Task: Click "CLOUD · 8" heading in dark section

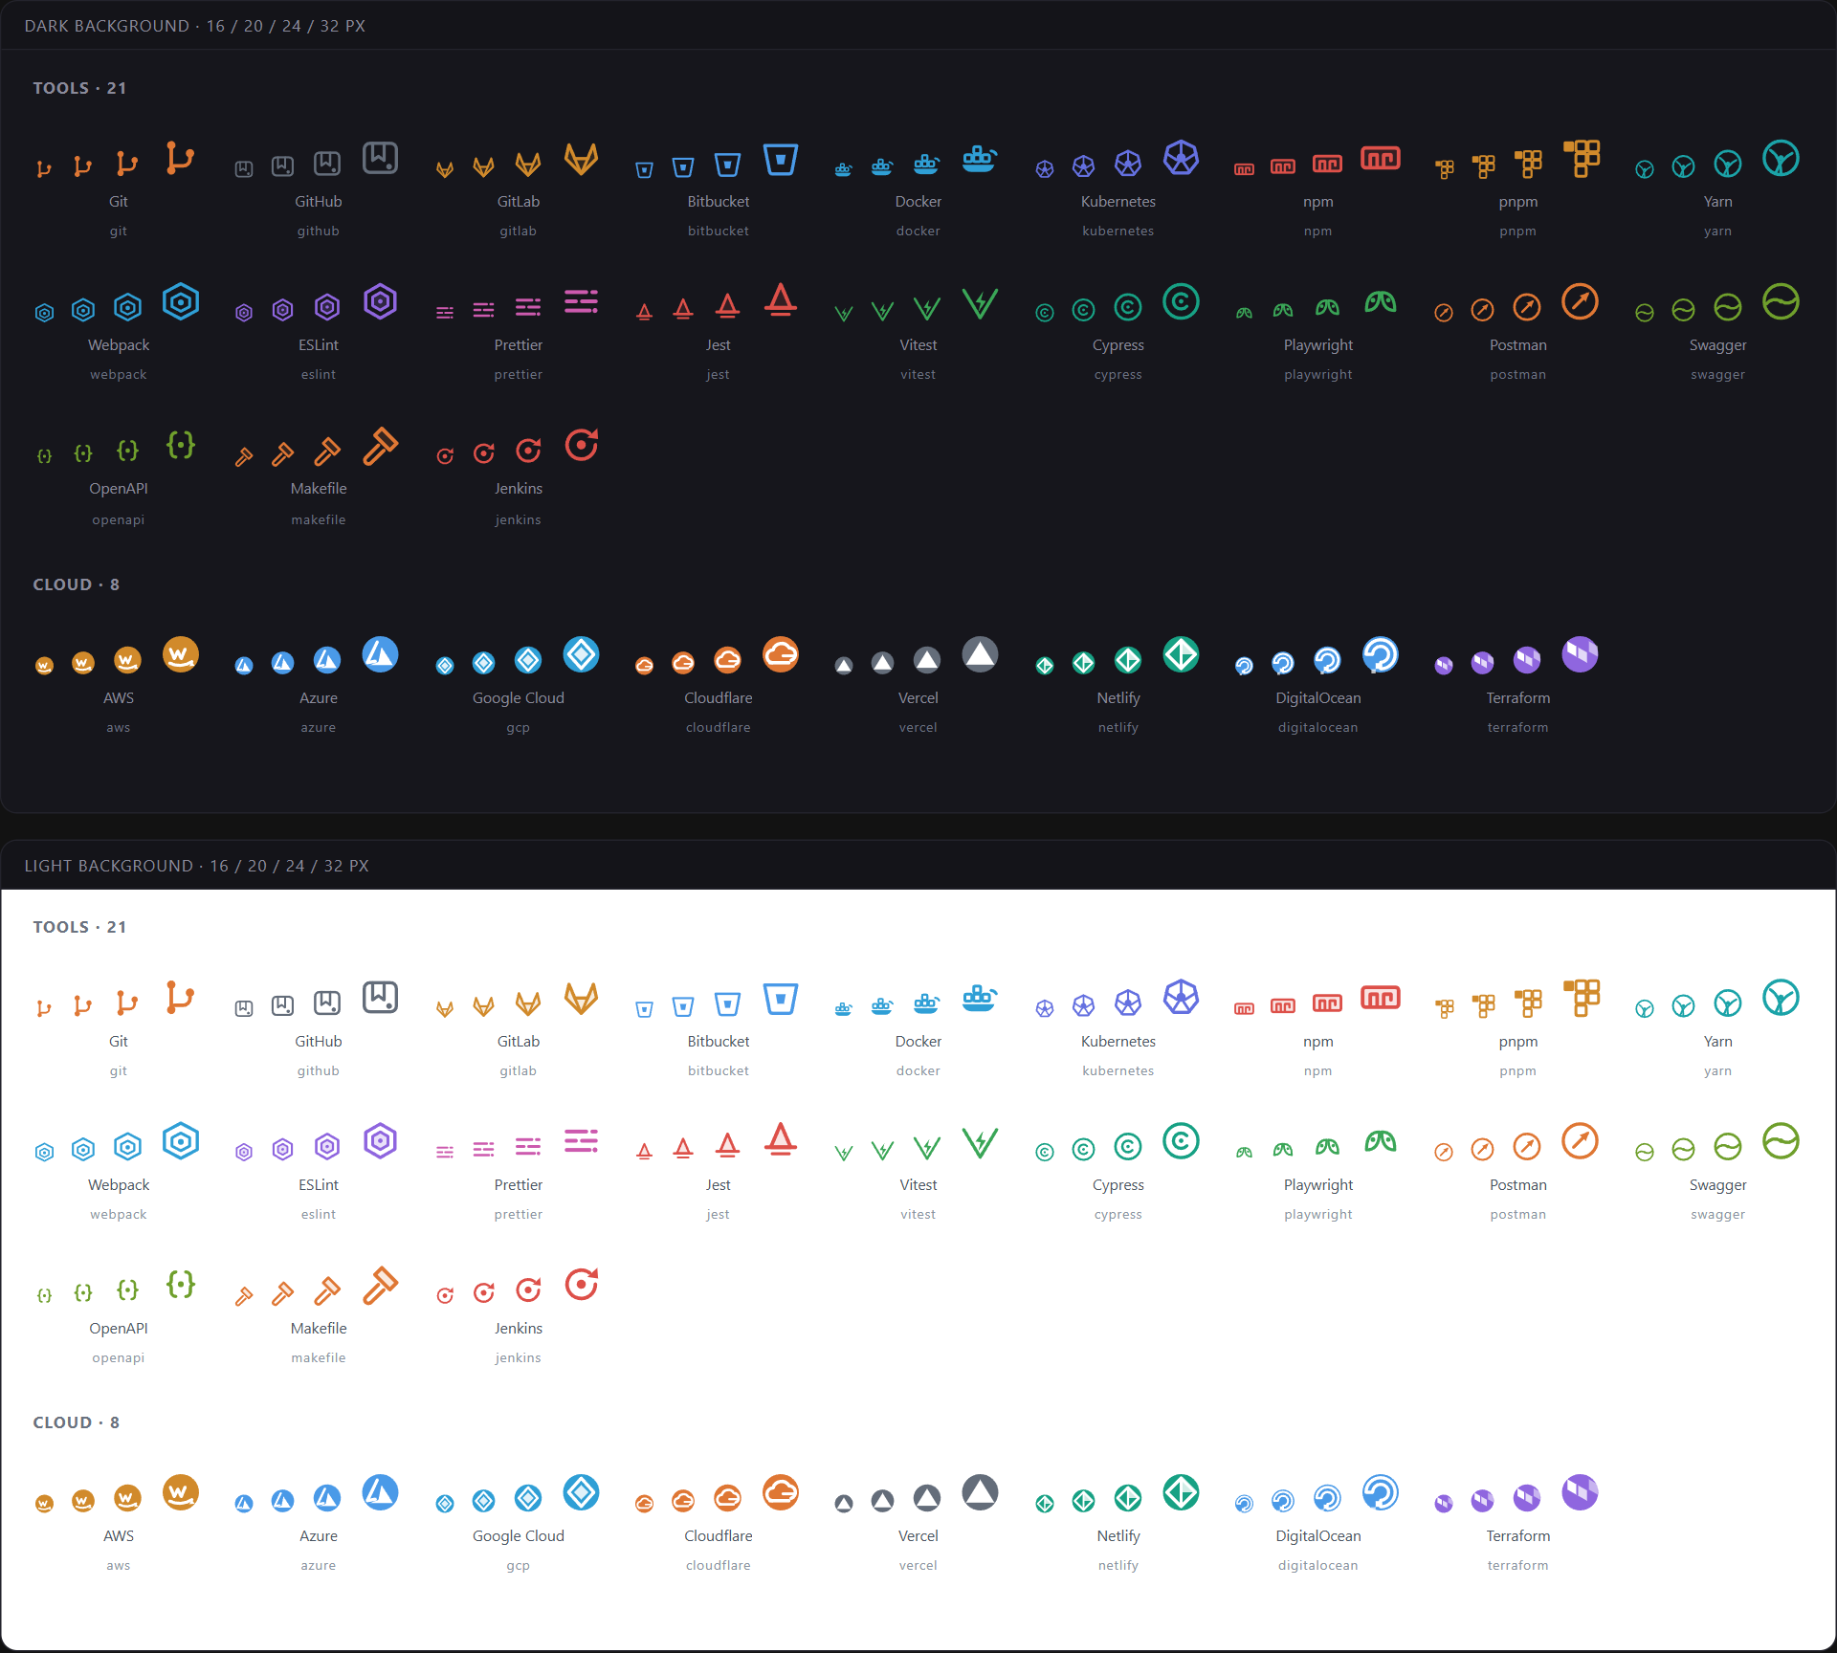Action: click(x=77, y=584)
